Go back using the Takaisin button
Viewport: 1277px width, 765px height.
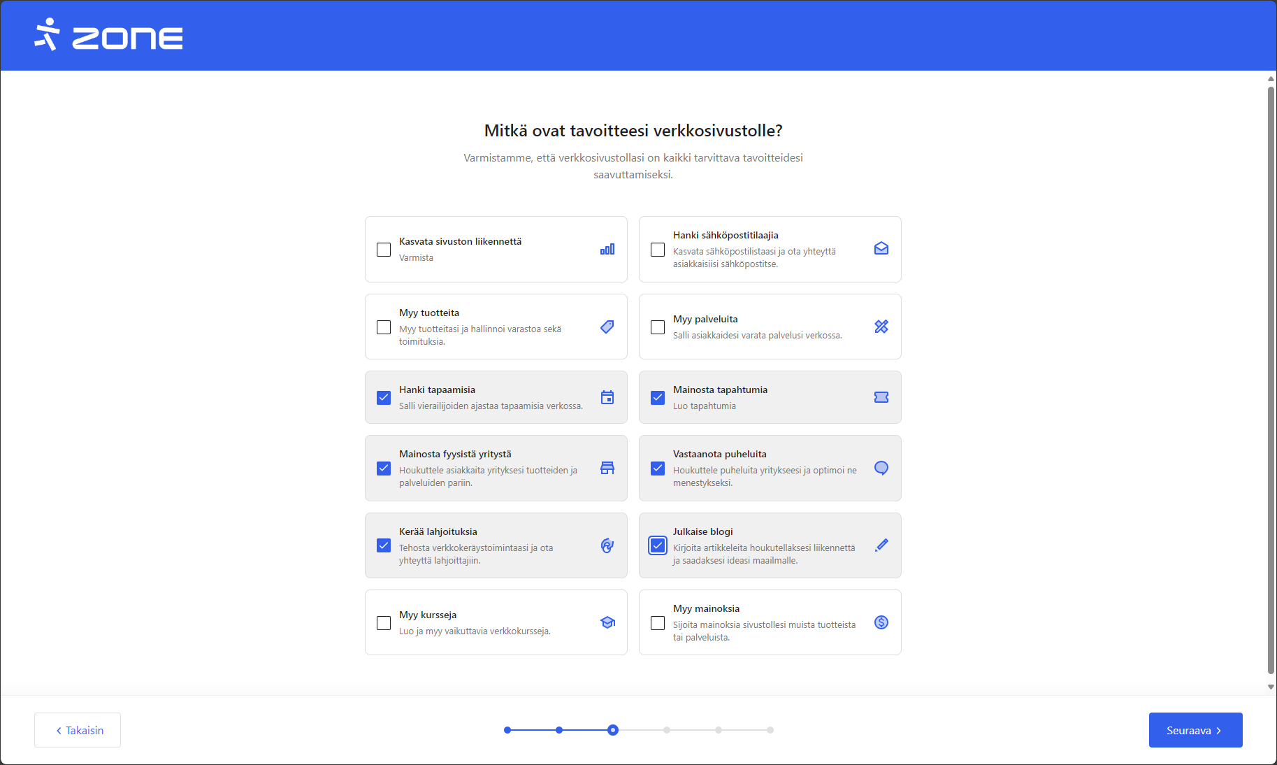(x=78, y=730)
